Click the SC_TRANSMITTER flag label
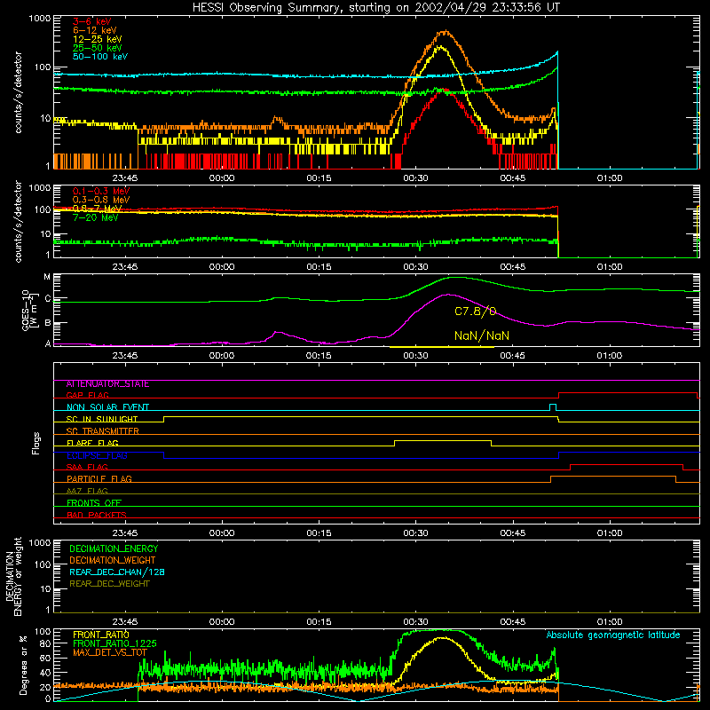710x710 pixels. 102,430
